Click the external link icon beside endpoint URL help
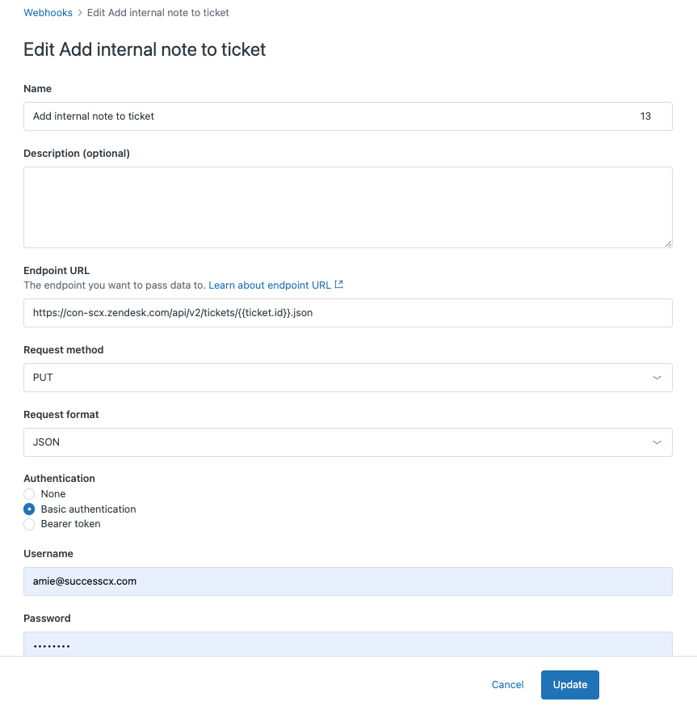This screenshot has width=697, height=710. [x=338, y=285]
